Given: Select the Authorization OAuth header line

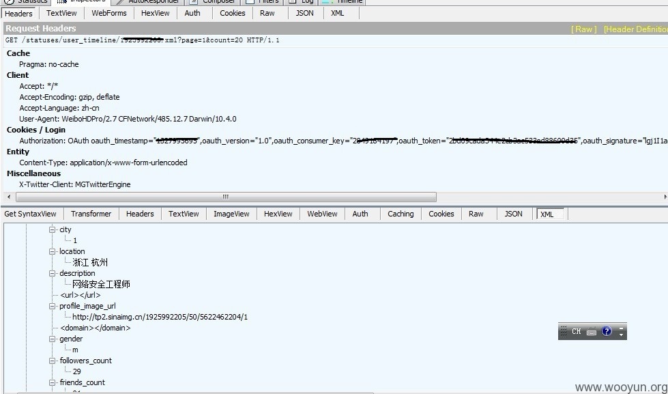Looking at the screenshot, I should pos(343,141).
